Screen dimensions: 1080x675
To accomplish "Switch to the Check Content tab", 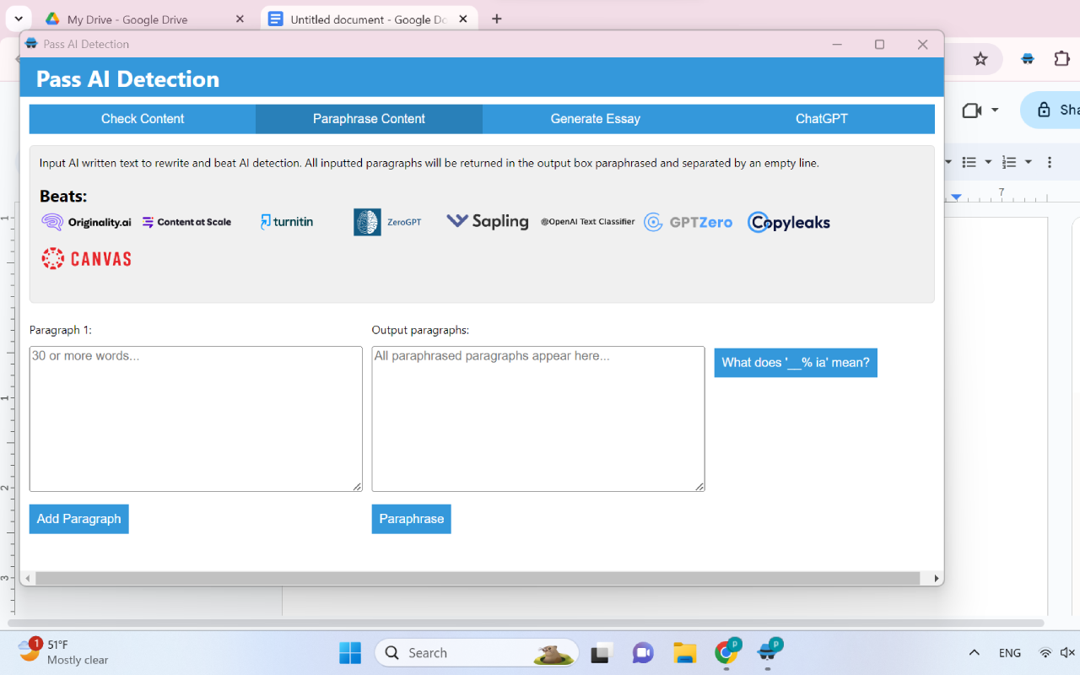I will click(143, 119).
